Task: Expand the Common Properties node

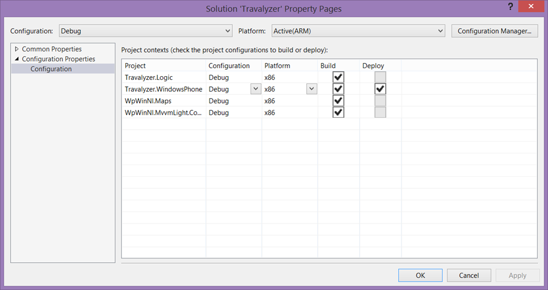Action: pyautogui.click(x=17, y=49)
